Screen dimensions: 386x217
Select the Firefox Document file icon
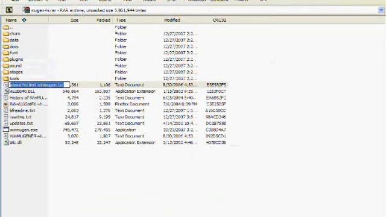6,104
